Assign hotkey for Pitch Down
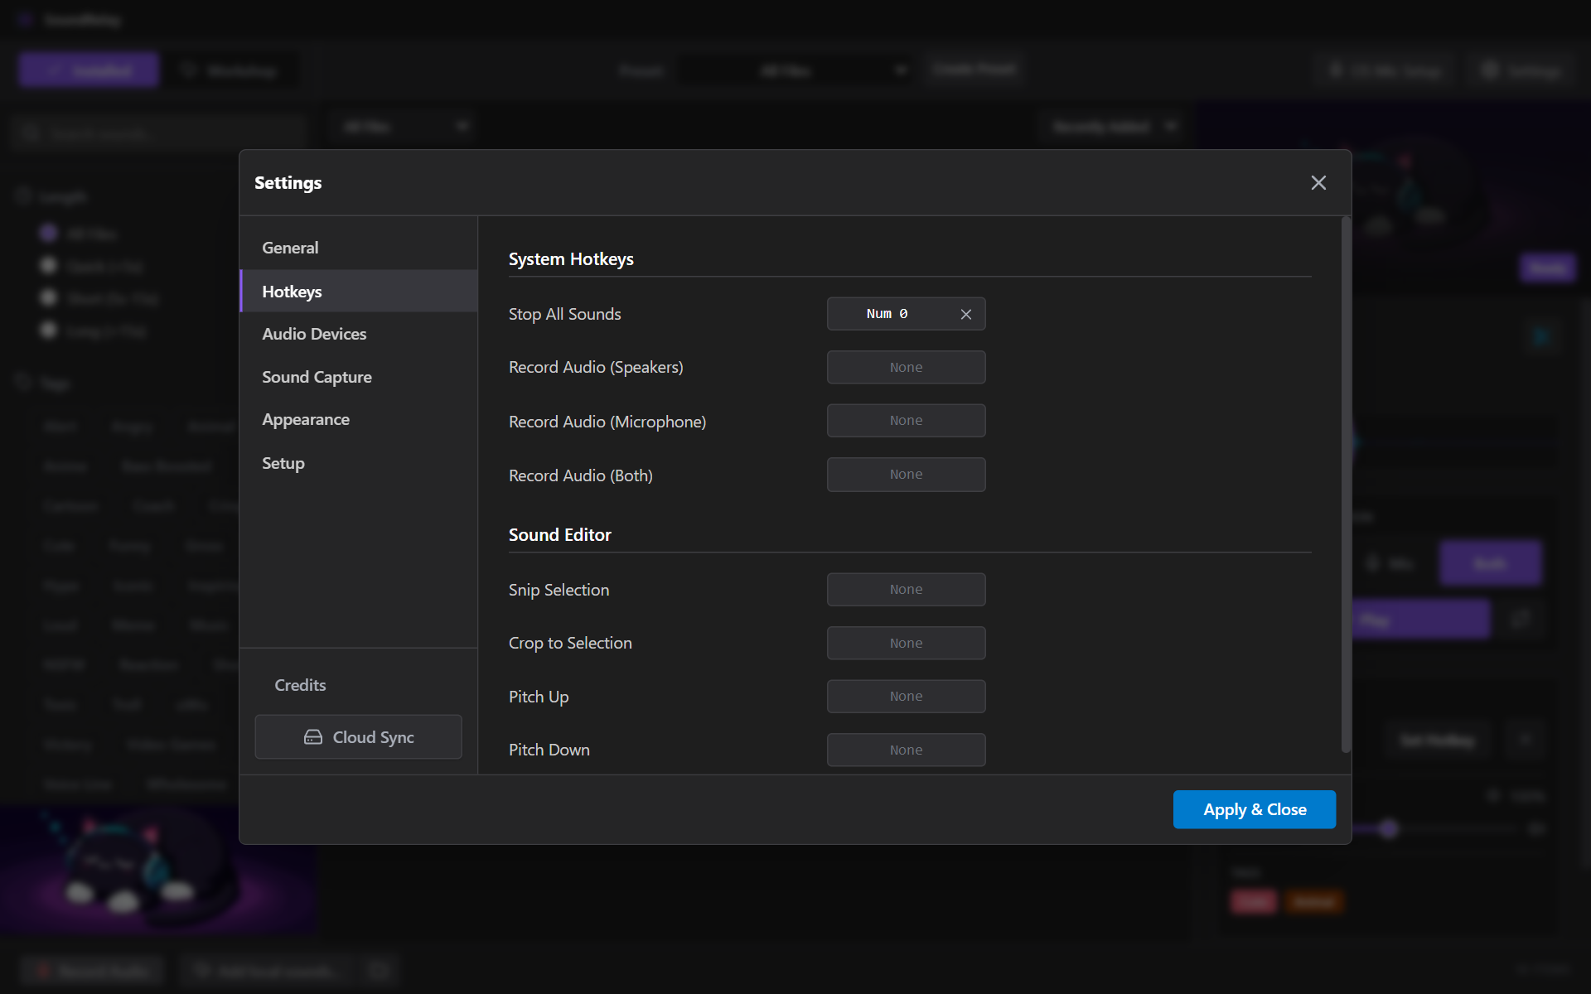The width and height of the screenshot is (1591, 994). tap(906, 750)
